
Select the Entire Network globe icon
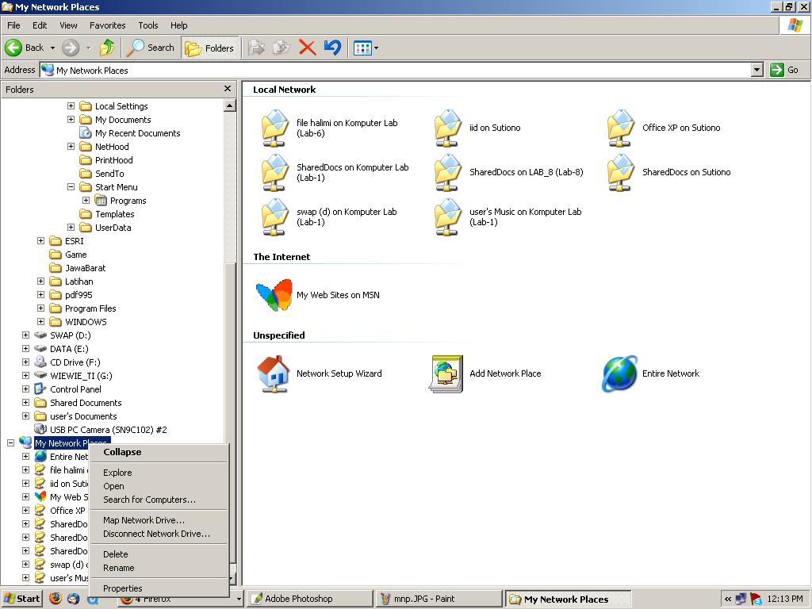pyautogui.click(x=619, y=373)
